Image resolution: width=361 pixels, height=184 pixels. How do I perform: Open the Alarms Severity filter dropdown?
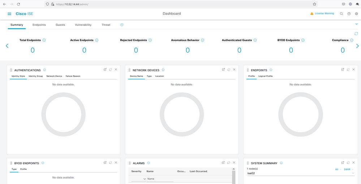[x=139, y=179]
